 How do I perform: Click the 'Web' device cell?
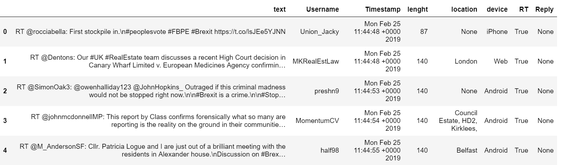tap(500, 61)
